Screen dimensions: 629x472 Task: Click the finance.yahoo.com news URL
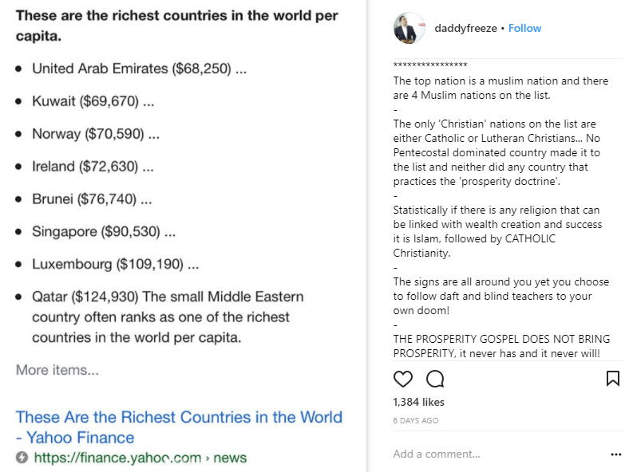click(x=140, y=458)
